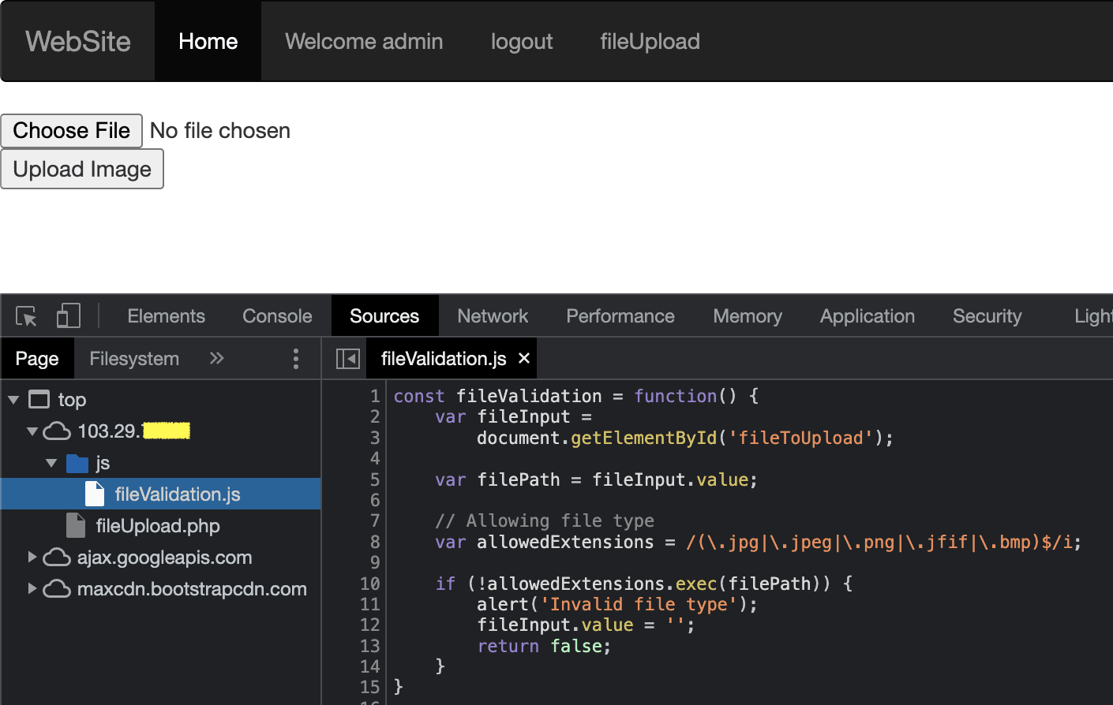Image resolution: width=1113 pixels, height=705 pixels.
Task: Close the fileValidation.js editor tab
Action: 523,358
